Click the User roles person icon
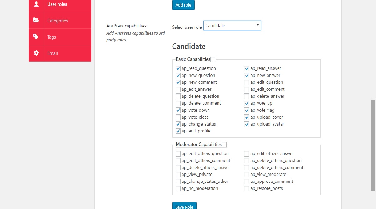Image resolution: width=376 pixels, height=209 pixels. (36, 4)
